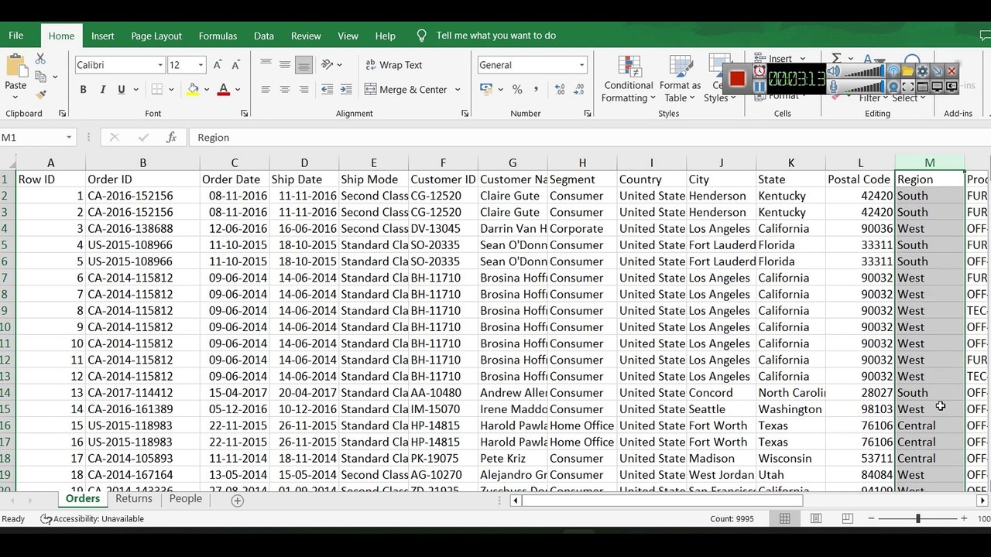
Task: Toggle Wrap Text on selected cells
Action: (393, 65)
